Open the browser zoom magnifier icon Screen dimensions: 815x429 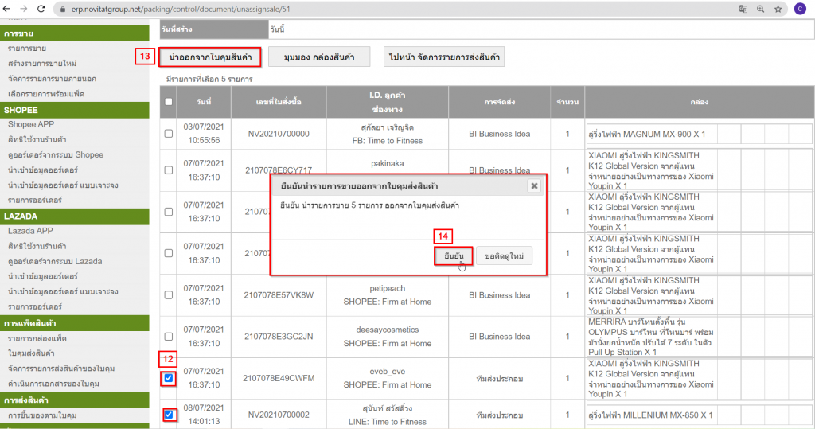[x=761, y=9]
